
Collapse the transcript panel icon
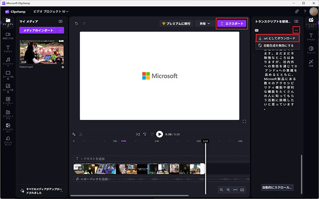pos(296,22)
